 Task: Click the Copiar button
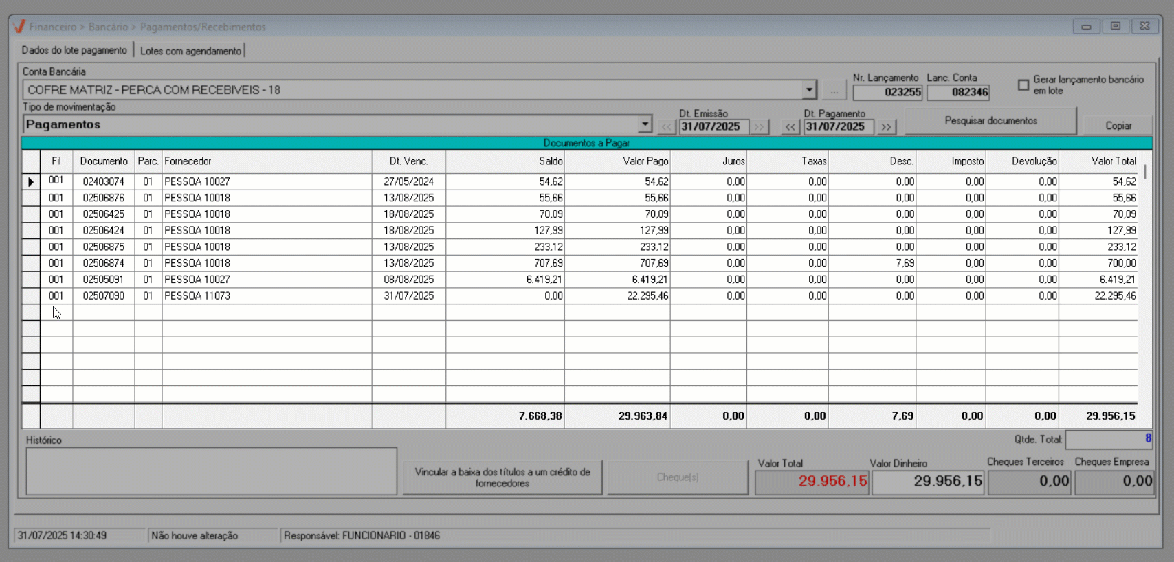1118,126
